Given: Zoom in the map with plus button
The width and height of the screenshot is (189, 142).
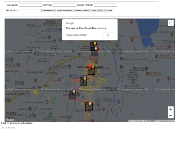Looking at the screenshot, I should tap(170, 109).
